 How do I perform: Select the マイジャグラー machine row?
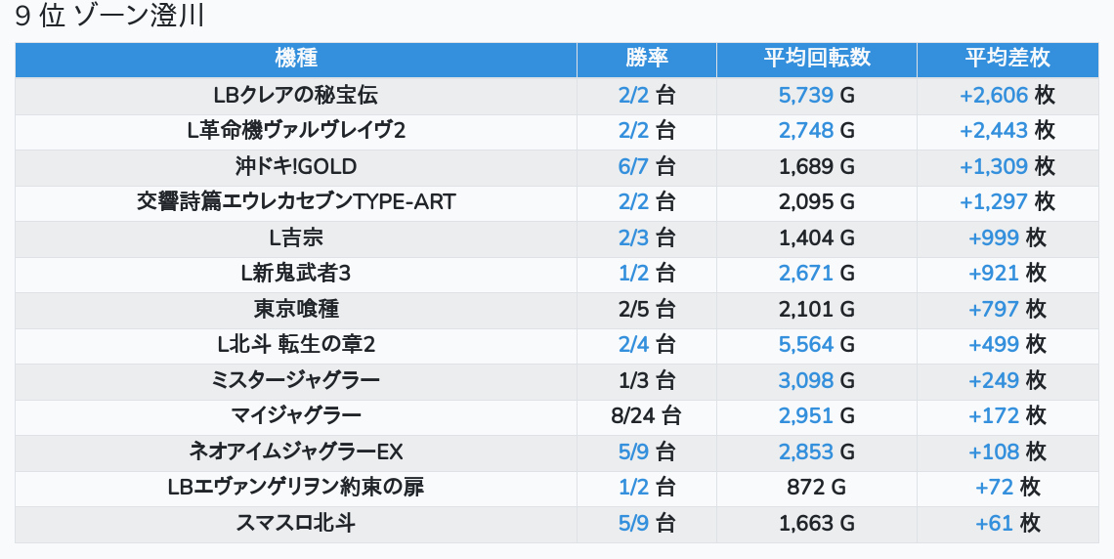point(295,416)
